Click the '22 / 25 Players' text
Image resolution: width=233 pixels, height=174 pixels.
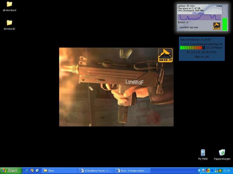(214, 48)
